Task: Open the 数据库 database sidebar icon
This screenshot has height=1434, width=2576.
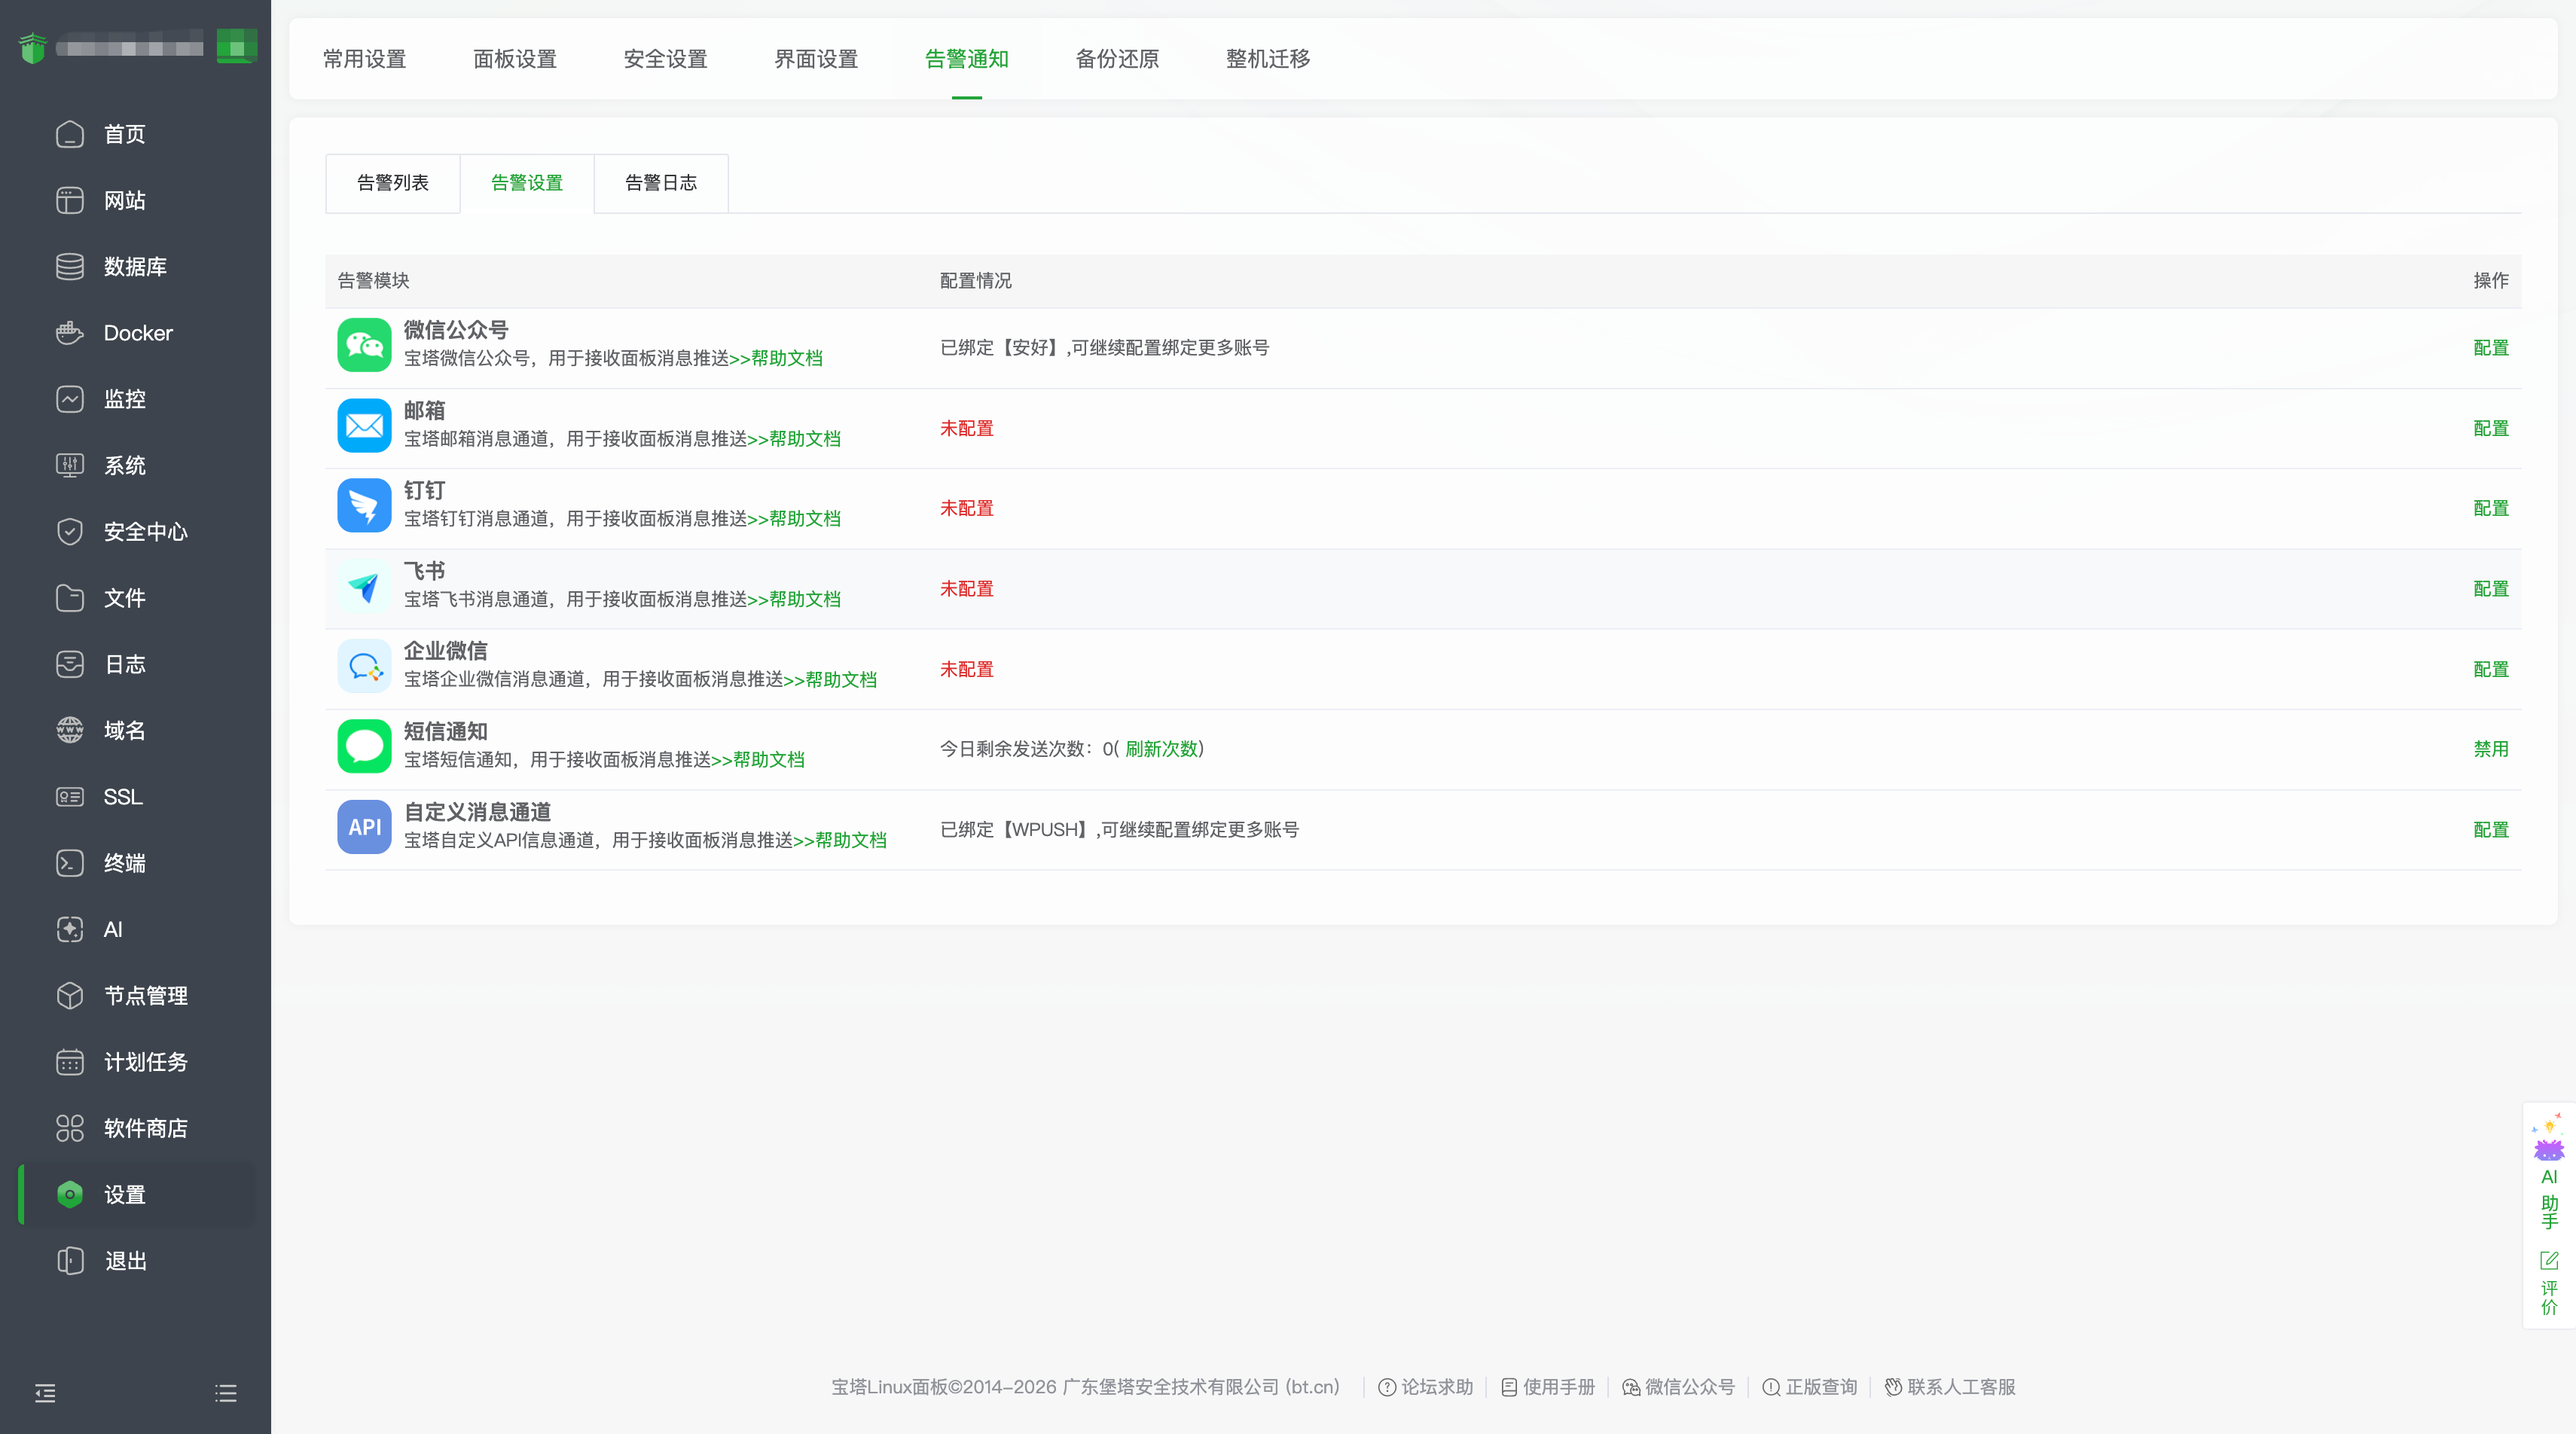Action: pyautogui.click(x=70, y=266)
